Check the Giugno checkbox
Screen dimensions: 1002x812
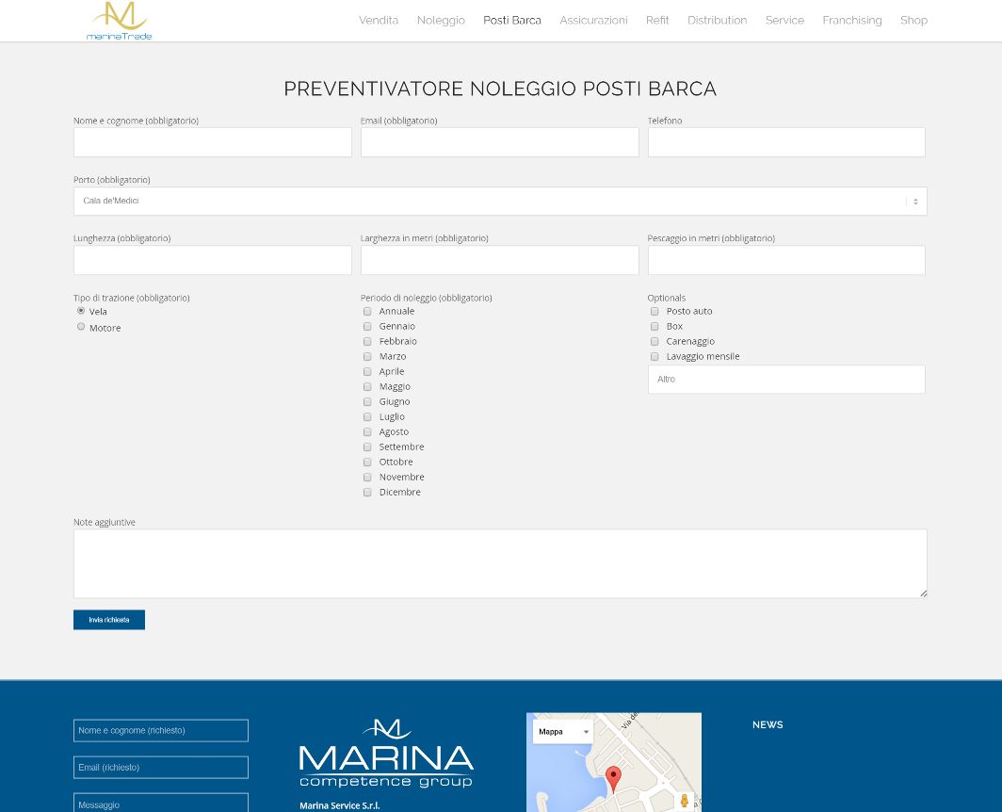pos(367,401)
